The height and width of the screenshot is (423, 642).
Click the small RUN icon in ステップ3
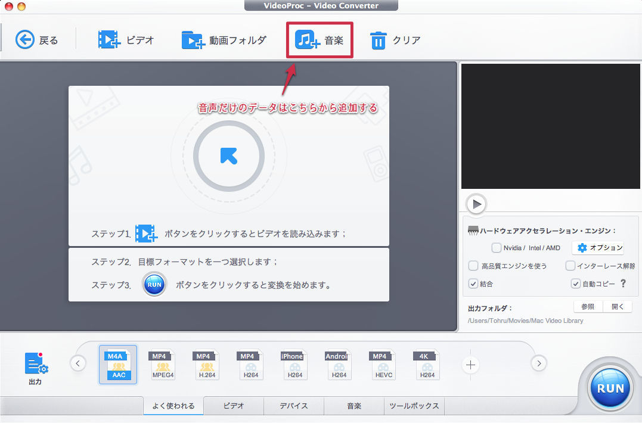(154, 284)
